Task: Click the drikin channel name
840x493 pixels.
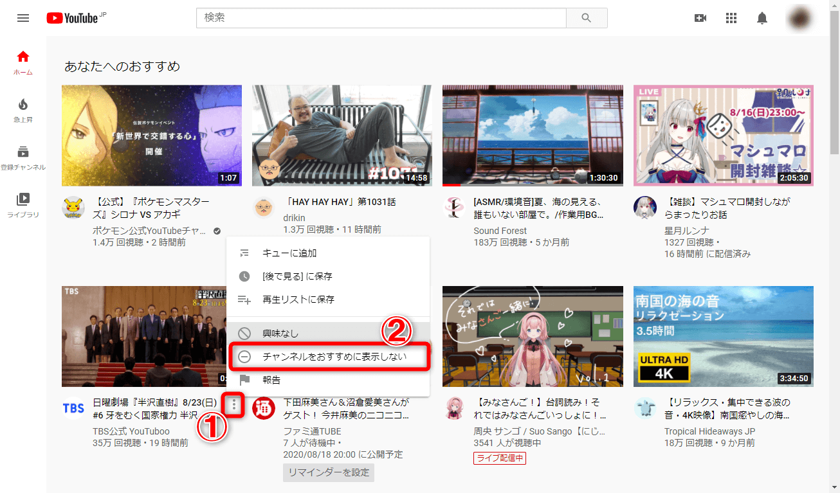Action: (x=294, y=218)
